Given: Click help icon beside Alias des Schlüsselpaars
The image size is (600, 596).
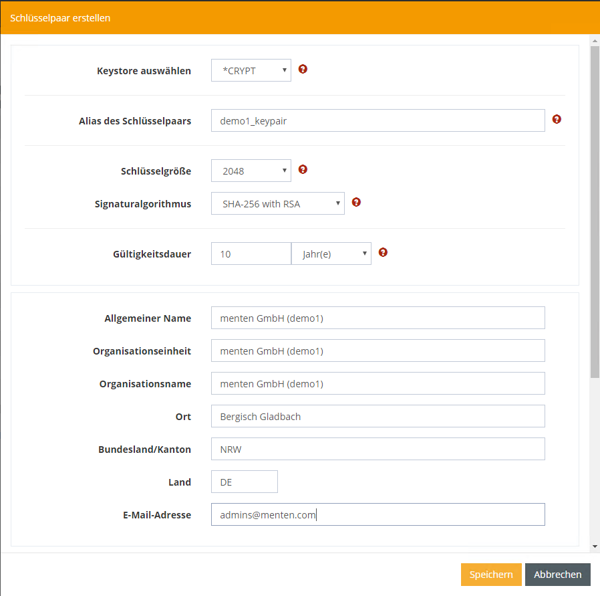Looking at the screenshot, I should click(557, 119).
